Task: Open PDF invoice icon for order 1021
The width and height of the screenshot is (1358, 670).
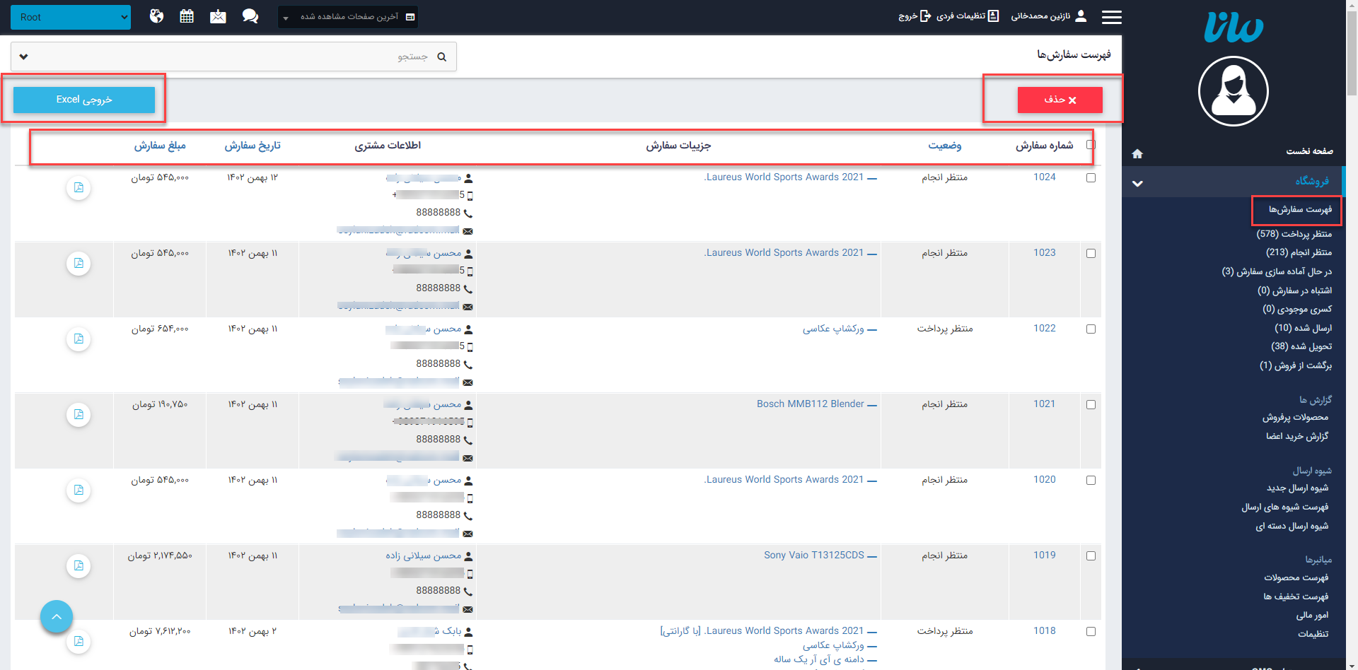Action: tap(79, 415)
